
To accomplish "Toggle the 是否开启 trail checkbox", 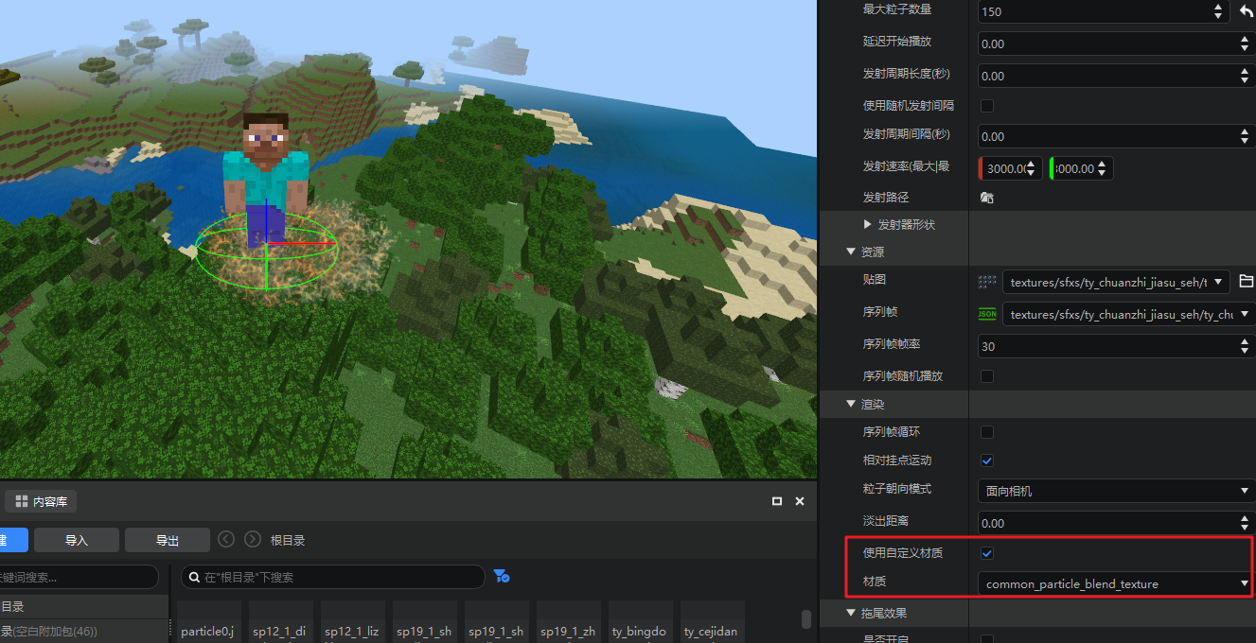I will (987, 639).
